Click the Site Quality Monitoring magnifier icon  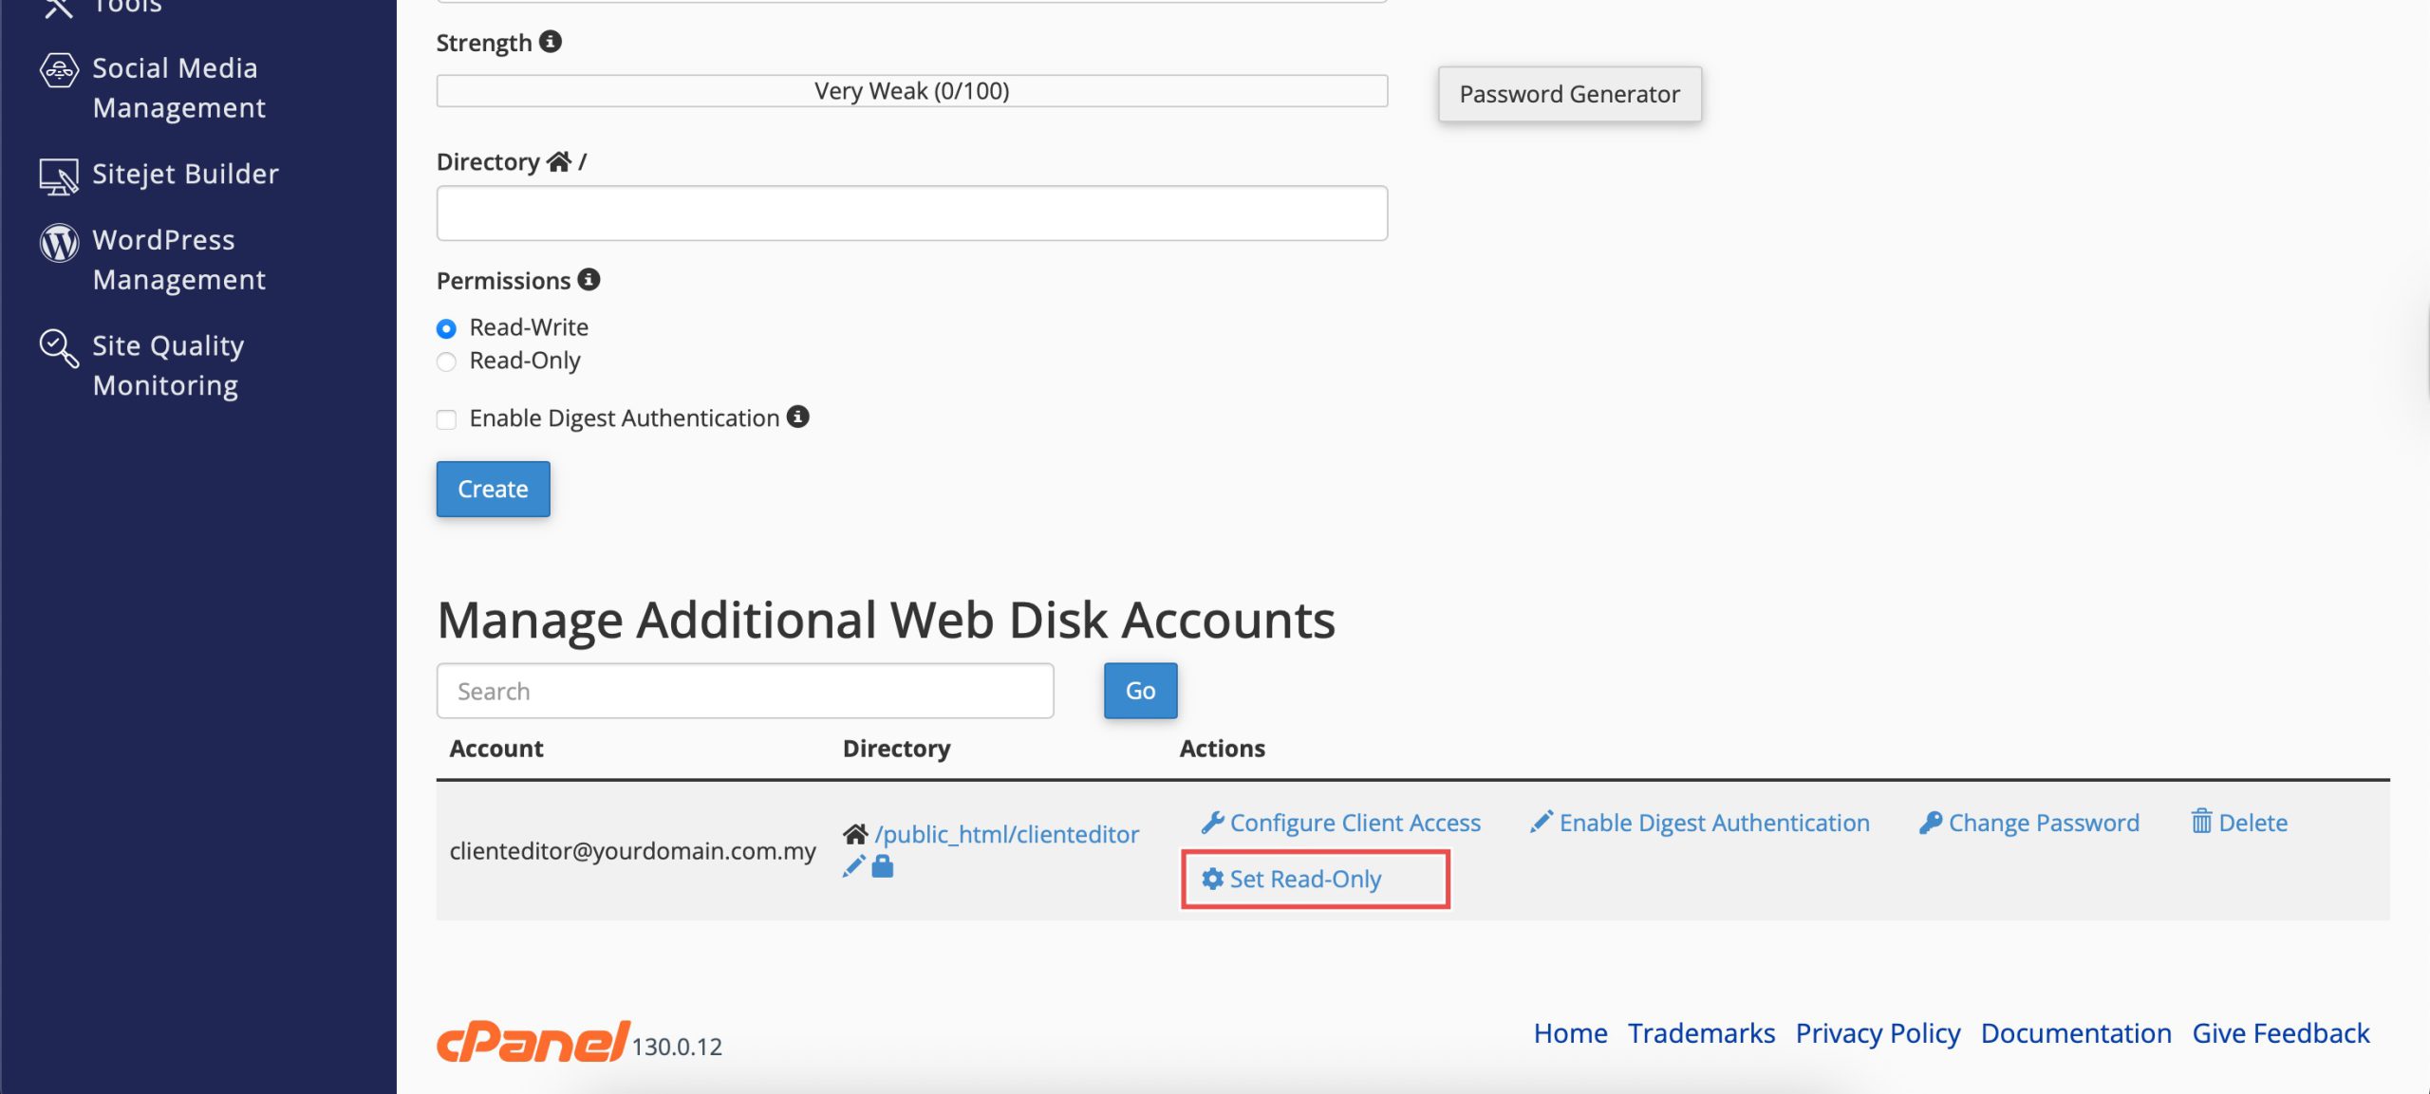(58, 348)
